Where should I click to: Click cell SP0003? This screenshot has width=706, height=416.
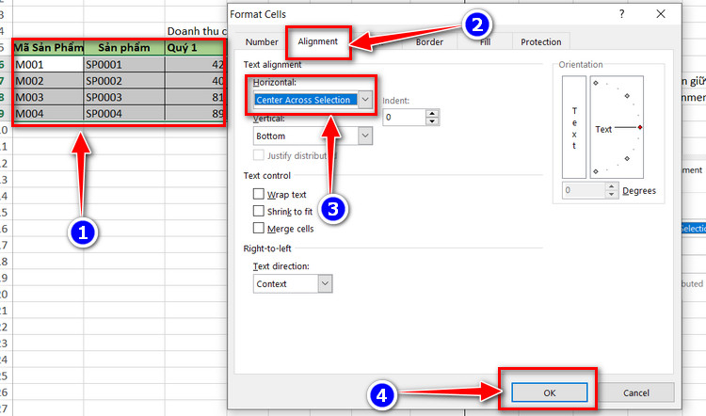tap(124, 97)
